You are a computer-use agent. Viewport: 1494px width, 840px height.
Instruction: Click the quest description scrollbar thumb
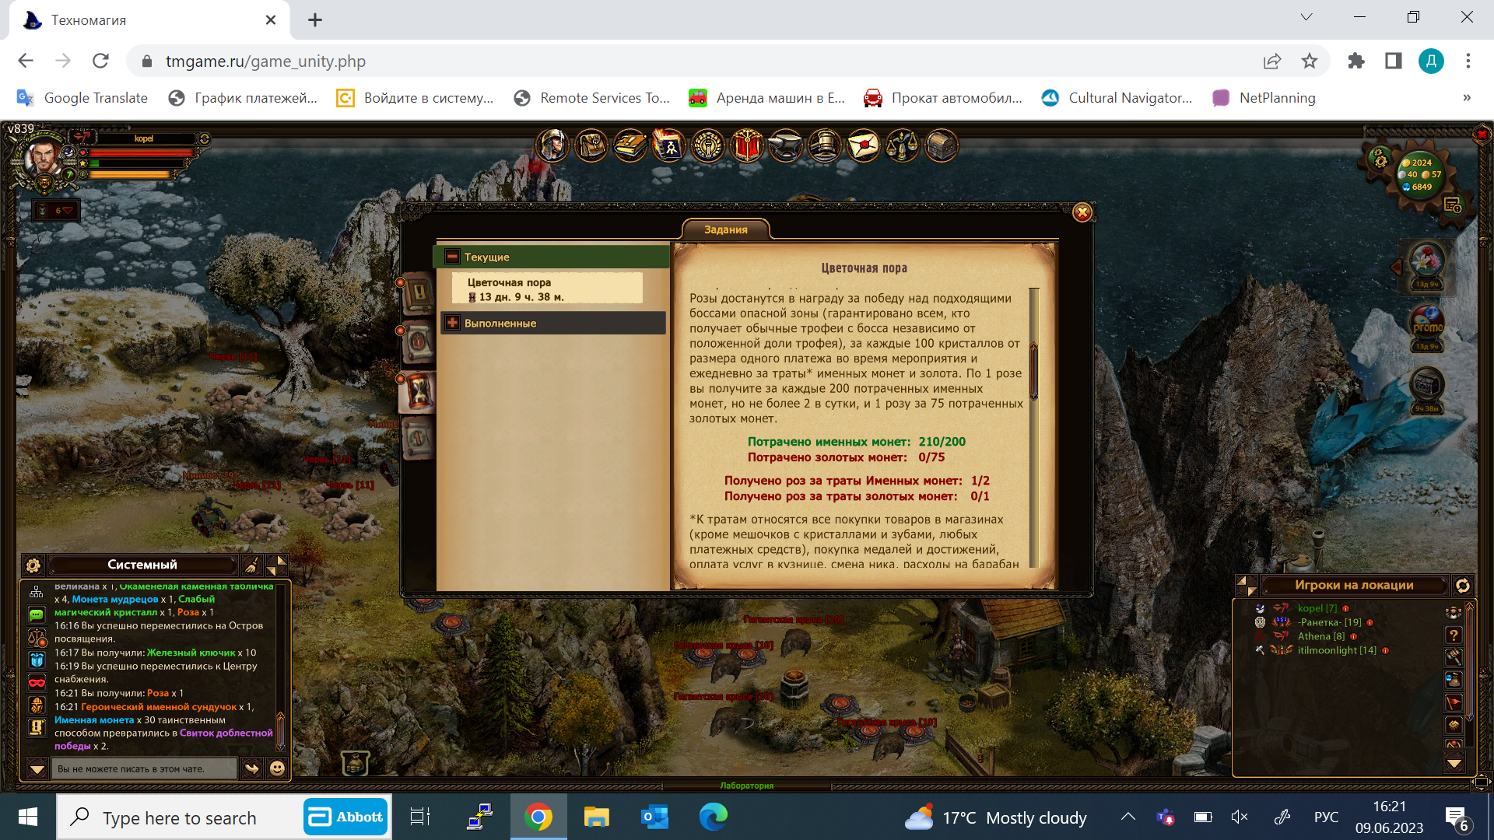click(x=1034, y=371)
